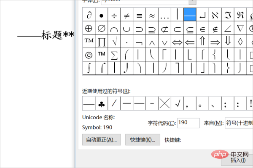This screenshot has height=168, width=253.
Task: Open the 快捷键(K)... shortcut key dialog
Action: [143, 139]
